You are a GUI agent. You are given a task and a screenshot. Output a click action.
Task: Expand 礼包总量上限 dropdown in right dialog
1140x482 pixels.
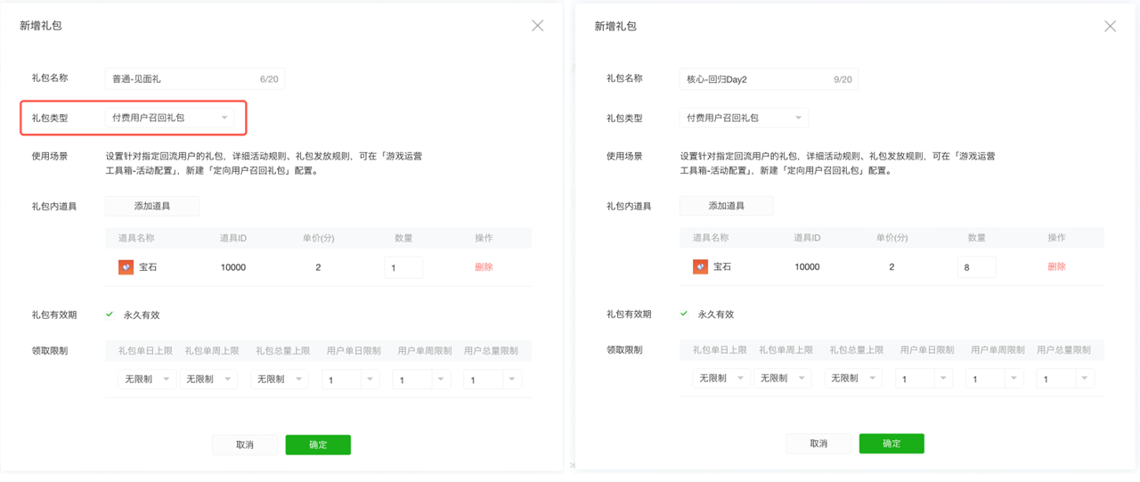852,379
